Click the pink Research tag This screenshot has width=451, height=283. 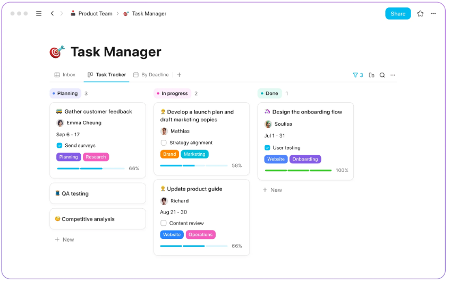point(96,157)
